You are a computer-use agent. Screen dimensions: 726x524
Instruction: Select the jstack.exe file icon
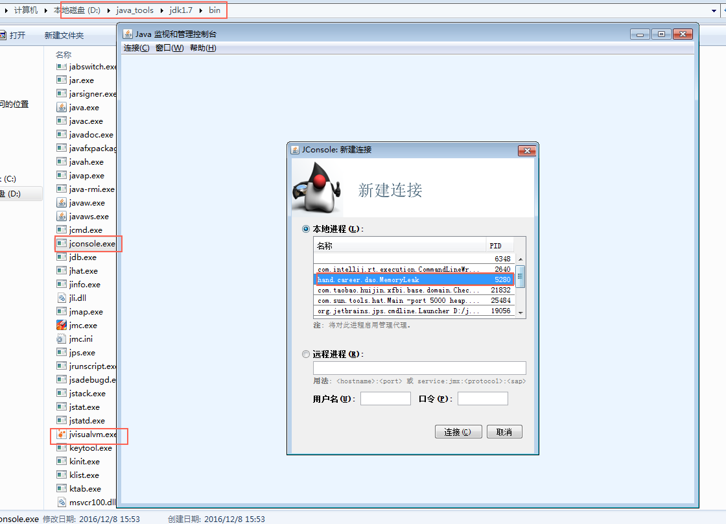62,393
